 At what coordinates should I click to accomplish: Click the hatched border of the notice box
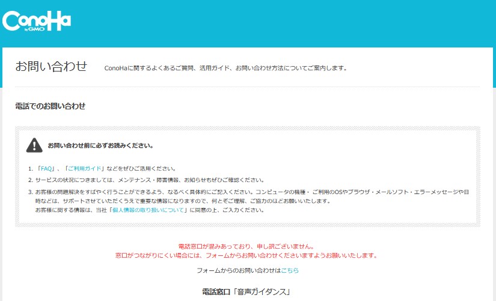pyautogui.click(x=248, y=129)
